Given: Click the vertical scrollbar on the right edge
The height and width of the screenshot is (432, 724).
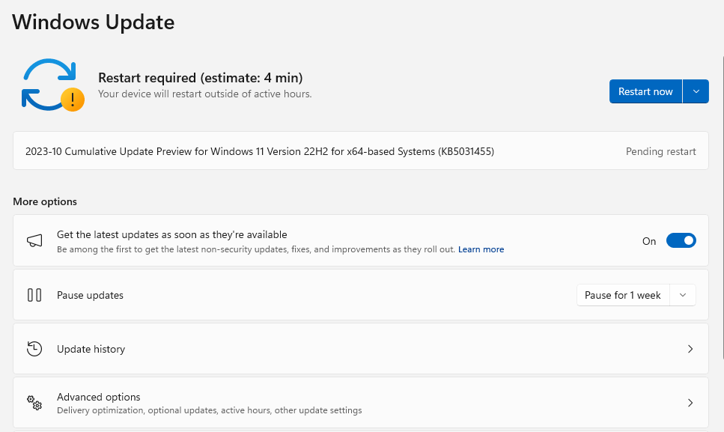Looking at the screenshot, I should click(723, 207).
